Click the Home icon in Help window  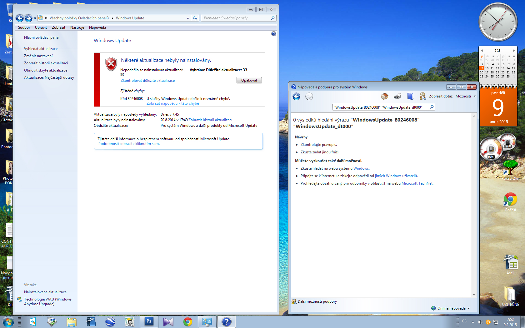384,96
